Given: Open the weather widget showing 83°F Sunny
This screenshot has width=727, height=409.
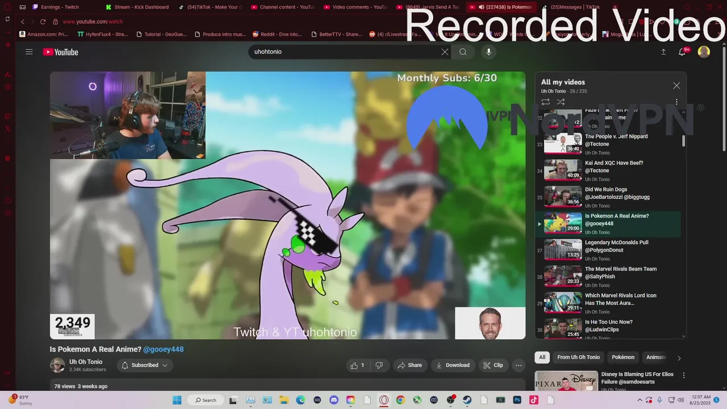Looking at the screenshot, I should point(21,400).
